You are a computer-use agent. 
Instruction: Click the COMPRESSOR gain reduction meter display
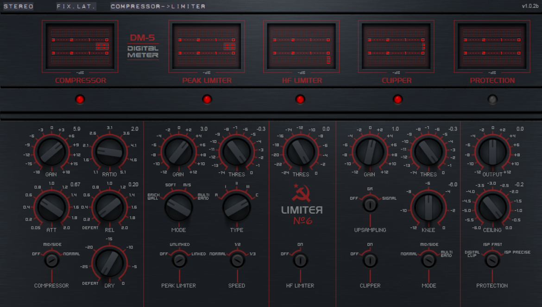click(80, 46)
